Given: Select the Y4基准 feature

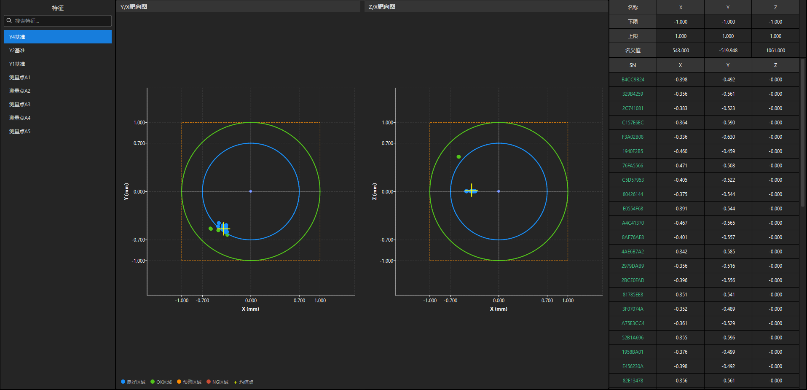Looking at the screenshot, I should pos(58,37).
